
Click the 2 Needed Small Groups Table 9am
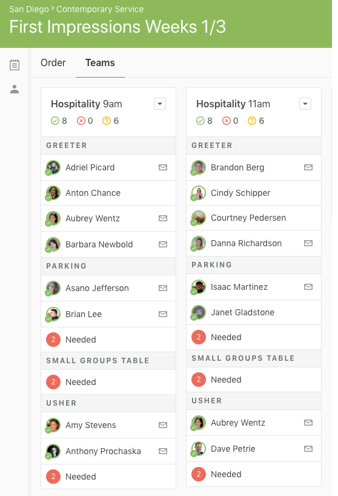[x=108, y=382]
